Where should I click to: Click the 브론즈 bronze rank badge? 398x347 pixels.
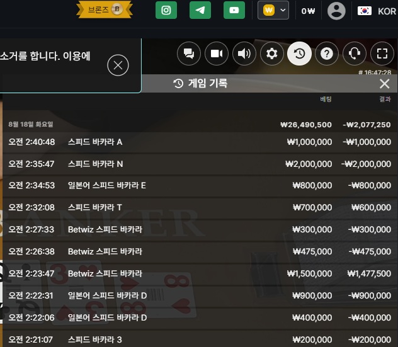105,9
